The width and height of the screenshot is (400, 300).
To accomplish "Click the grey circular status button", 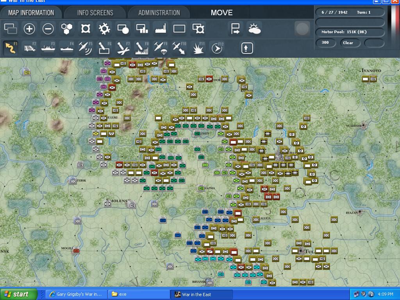I will click(x=302, y=29).
